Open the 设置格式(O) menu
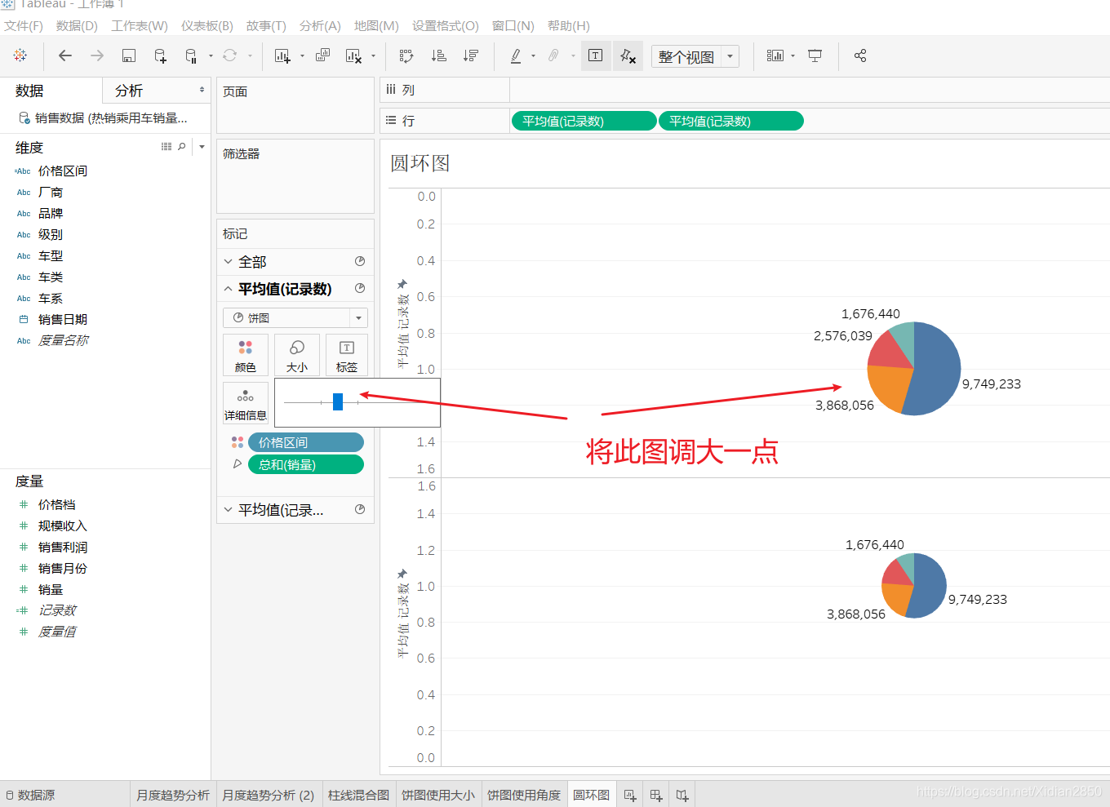 446,26
